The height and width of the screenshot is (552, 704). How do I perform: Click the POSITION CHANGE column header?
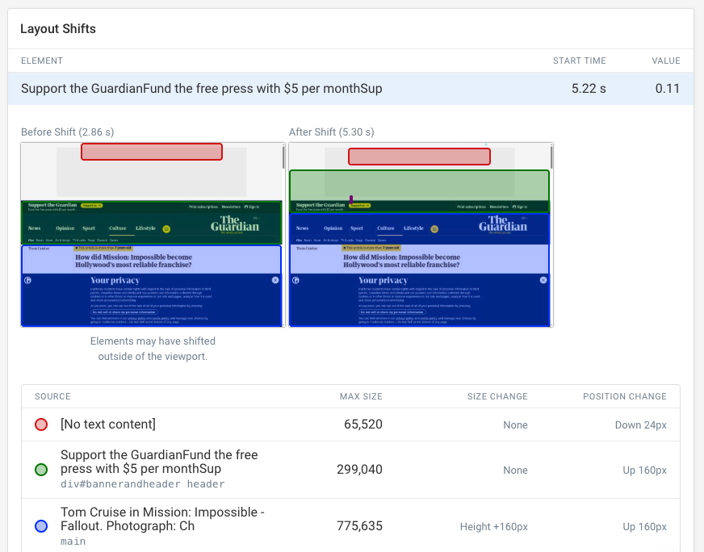(625, 396)
